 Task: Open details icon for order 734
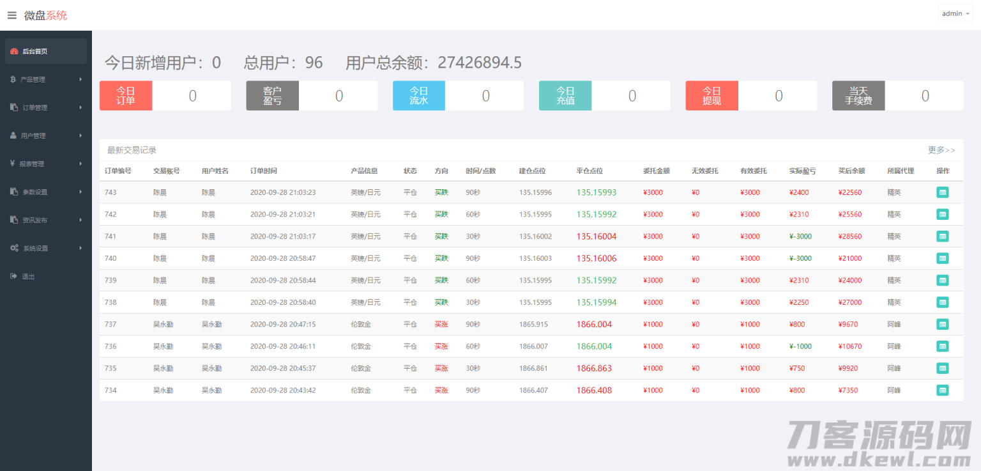(x=942, y=390)
